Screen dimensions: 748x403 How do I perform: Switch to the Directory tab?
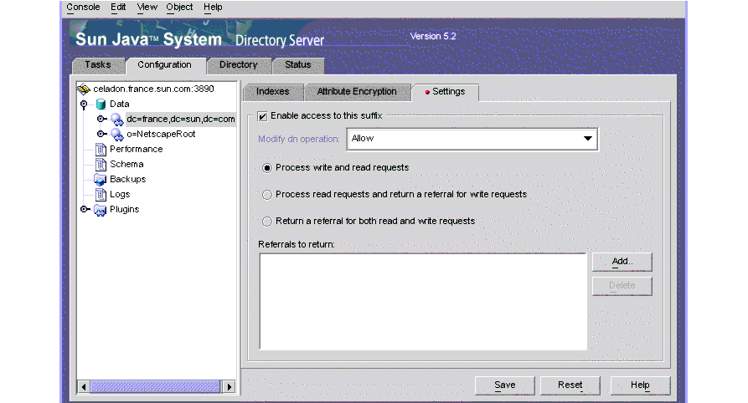tap(239, 65)
